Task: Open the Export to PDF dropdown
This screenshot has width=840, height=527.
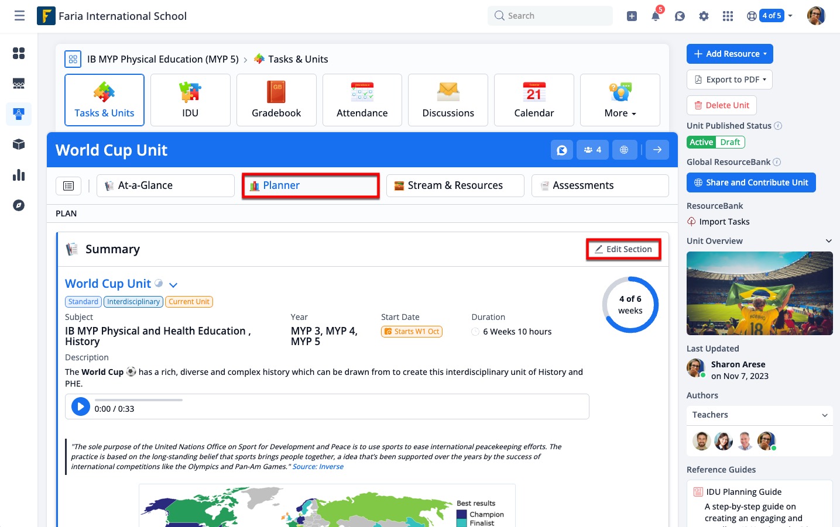Action: [729, 80]
